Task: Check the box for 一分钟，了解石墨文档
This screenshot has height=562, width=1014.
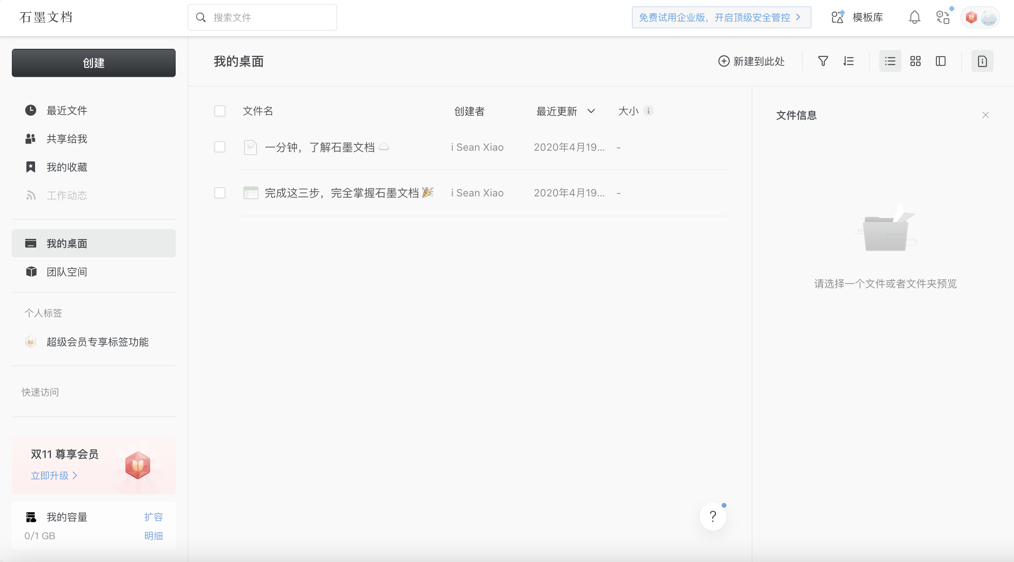Action: 220,147
